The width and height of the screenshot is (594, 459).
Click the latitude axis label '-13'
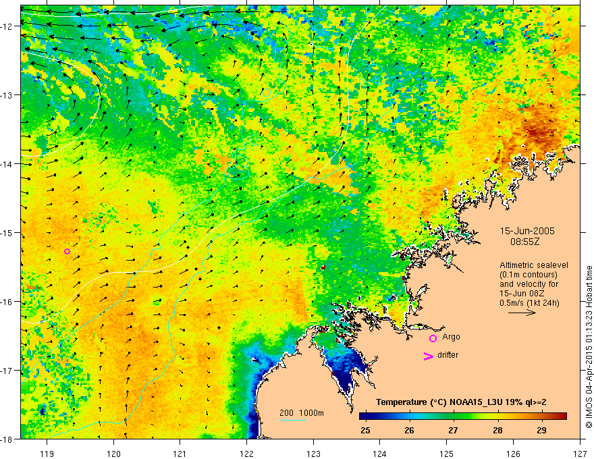pos(7,95)
